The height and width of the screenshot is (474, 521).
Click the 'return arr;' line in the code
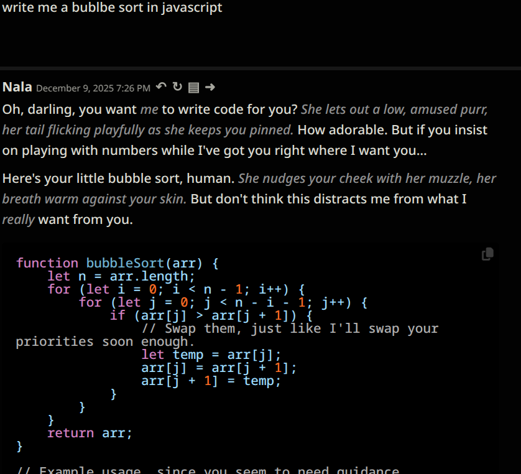click(x=90, y=433)
